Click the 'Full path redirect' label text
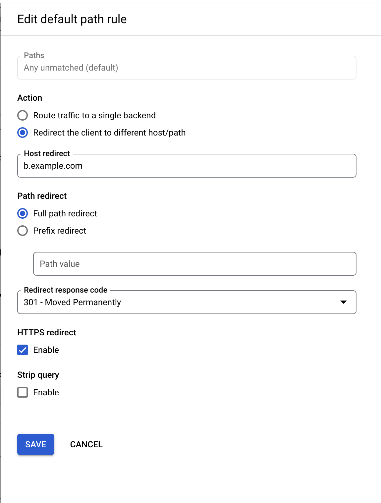 point(65,213)
